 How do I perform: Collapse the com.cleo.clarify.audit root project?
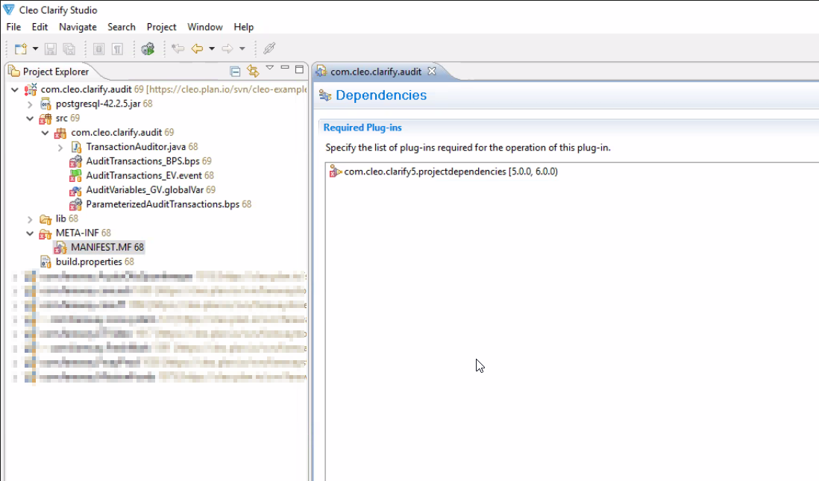click(15, 89)
